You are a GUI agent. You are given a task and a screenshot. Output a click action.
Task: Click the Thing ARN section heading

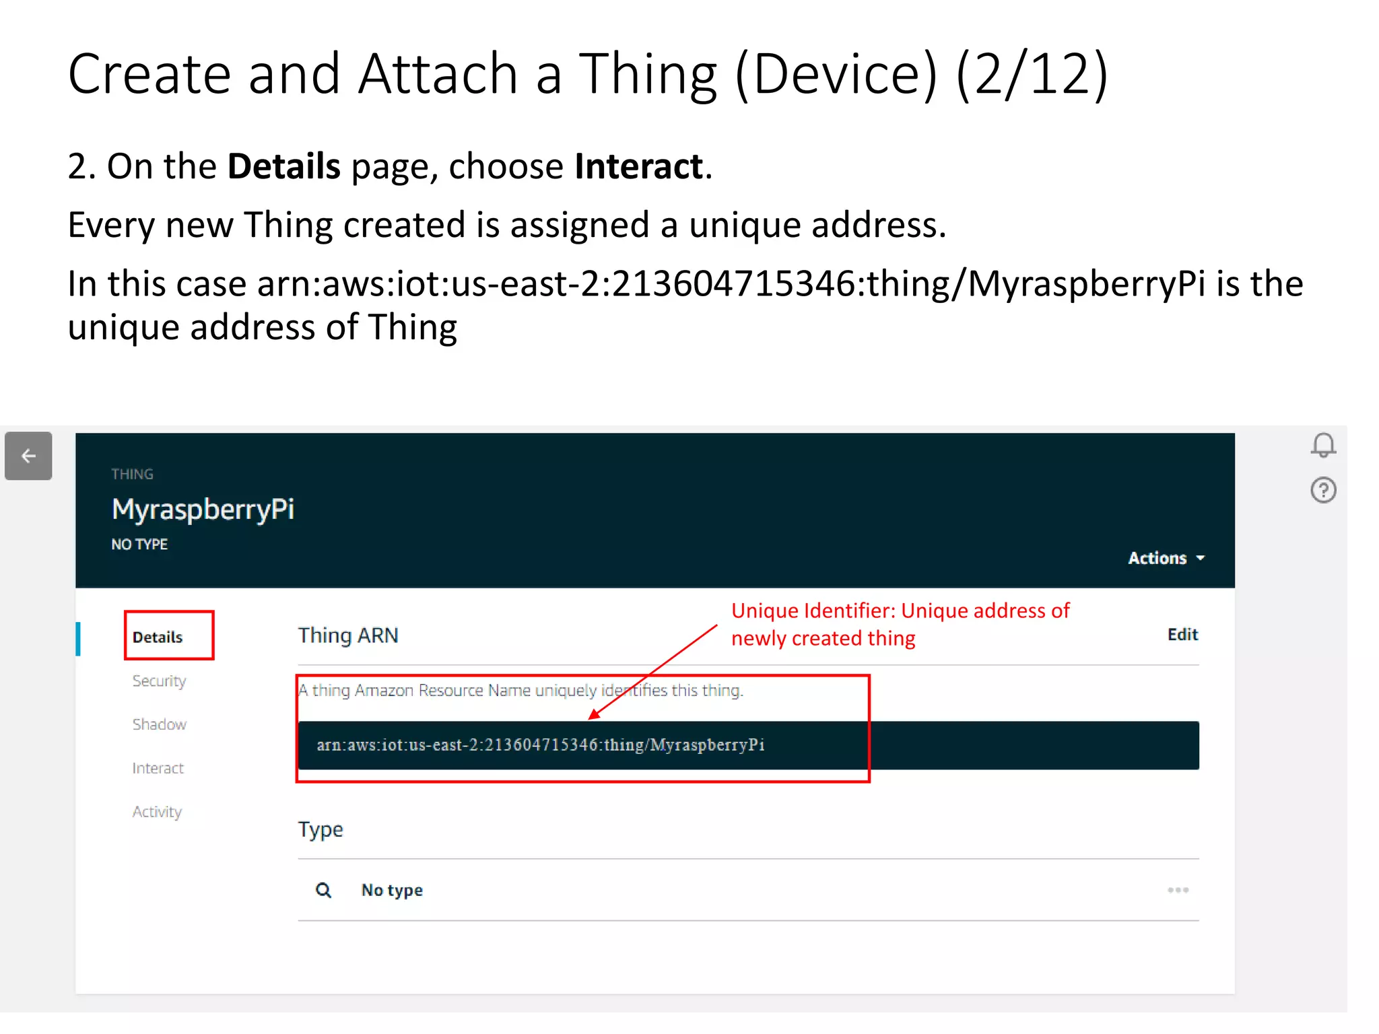(348, 635)
